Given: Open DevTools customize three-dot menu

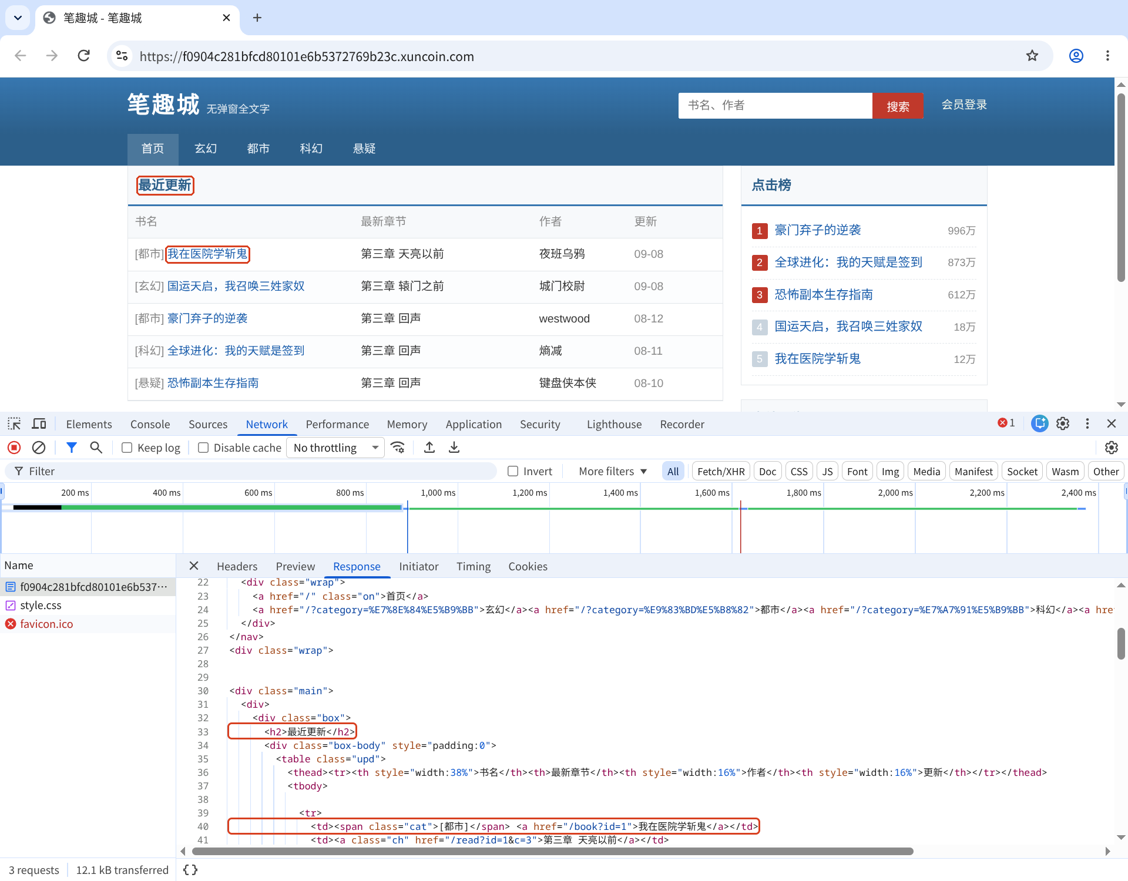Looking at the screenshot, I should [x=1087, y=423].
